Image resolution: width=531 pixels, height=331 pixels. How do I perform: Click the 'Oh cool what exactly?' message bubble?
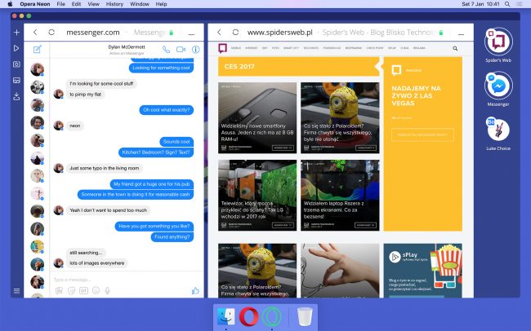pyautogui.click(x=167, y=110)
